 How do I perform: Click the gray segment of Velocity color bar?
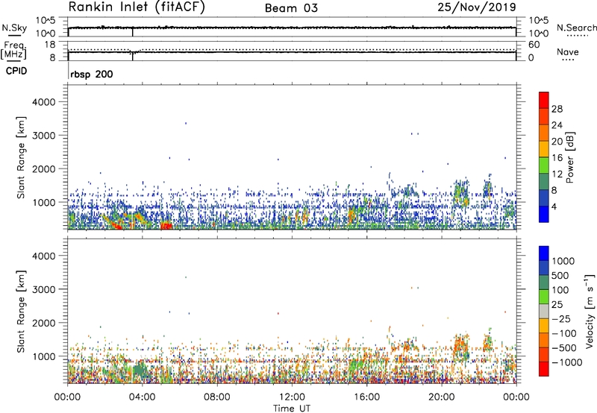(544, 312)
